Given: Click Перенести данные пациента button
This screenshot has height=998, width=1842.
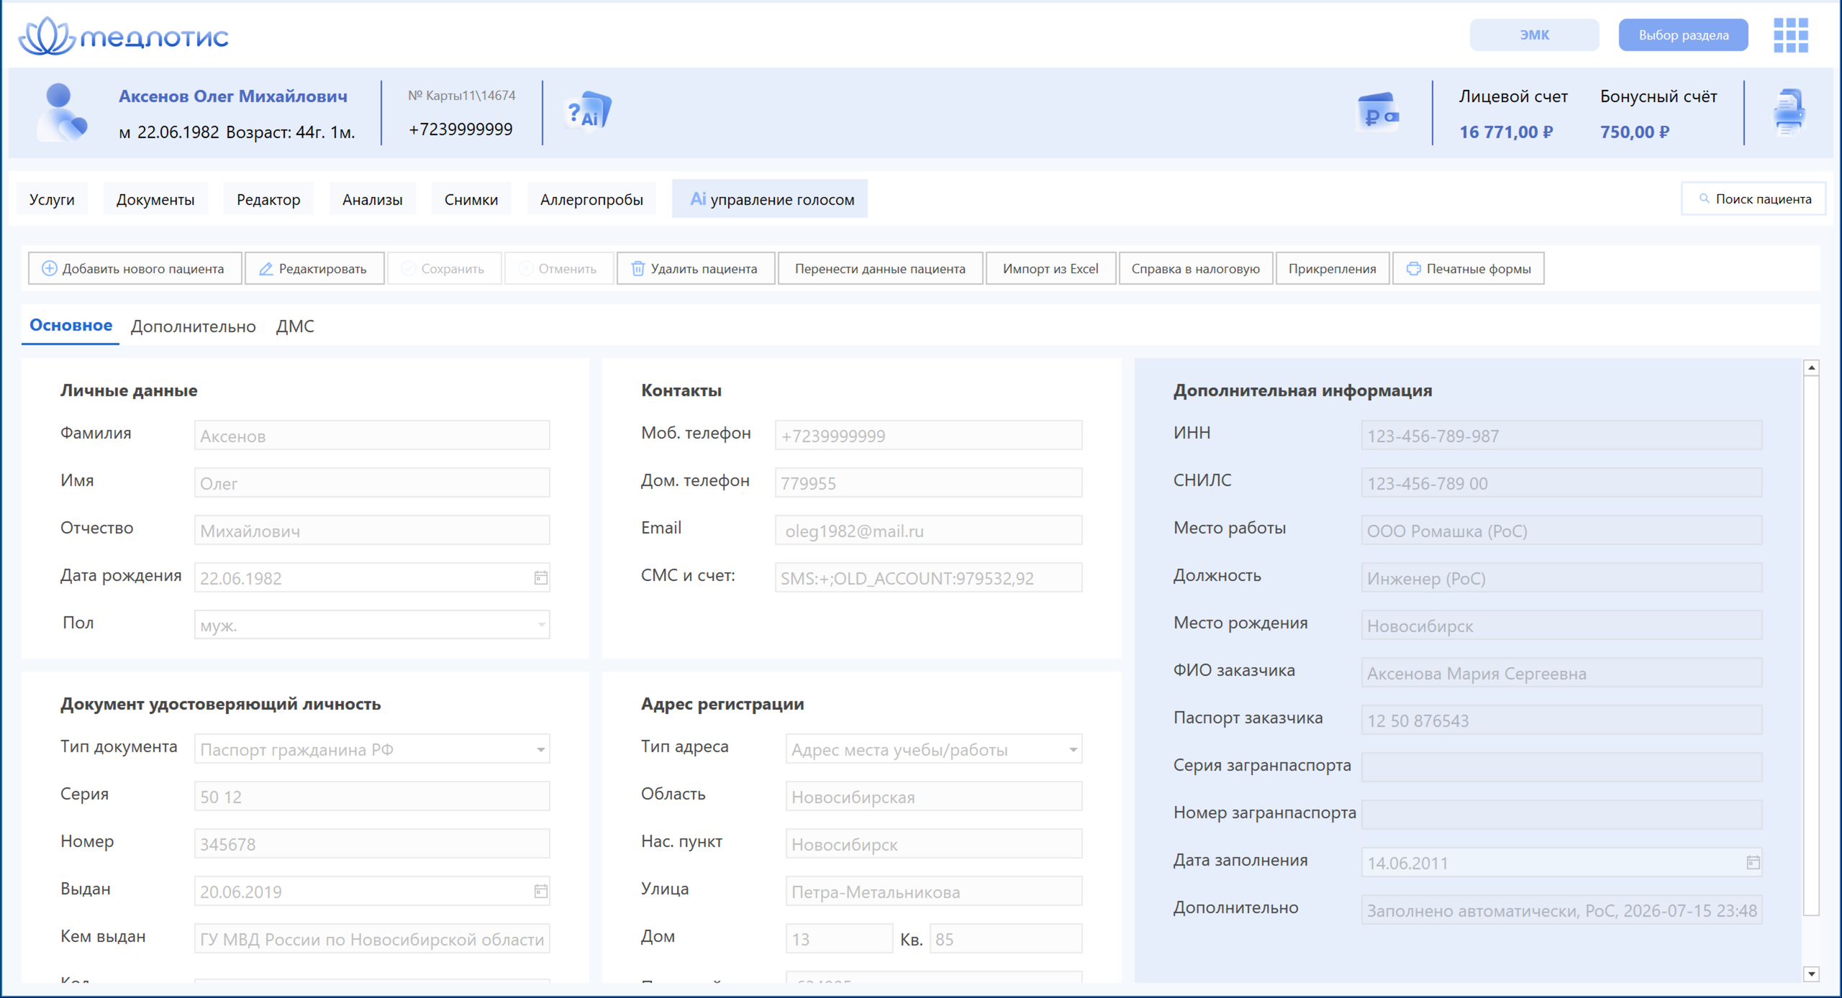Looking at the screenshot, I should (880, 268).
